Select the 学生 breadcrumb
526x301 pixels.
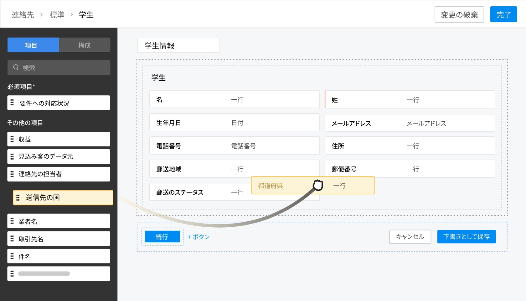tap(86, 15)
